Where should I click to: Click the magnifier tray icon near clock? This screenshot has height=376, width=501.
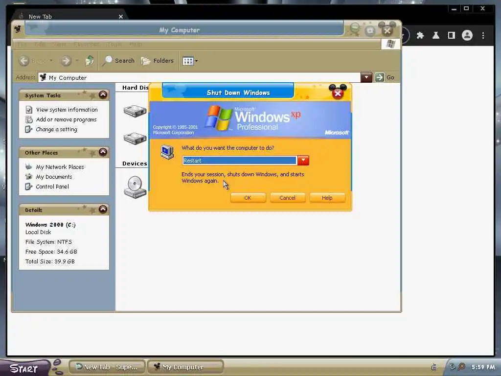point(461,366)
